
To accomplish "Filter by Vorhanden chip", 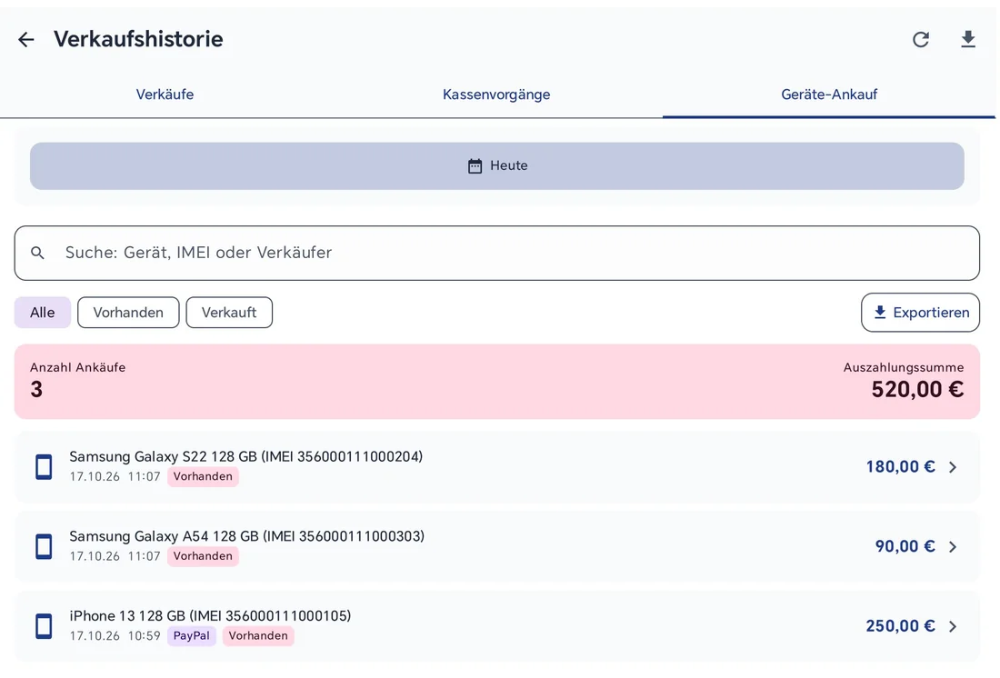I will (128, 313).
